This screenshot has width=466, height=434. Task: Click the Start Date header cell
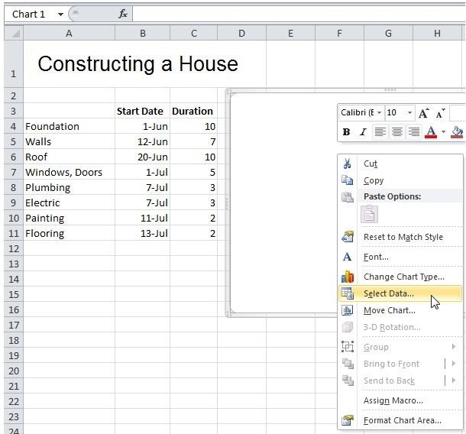click(142, 112)
